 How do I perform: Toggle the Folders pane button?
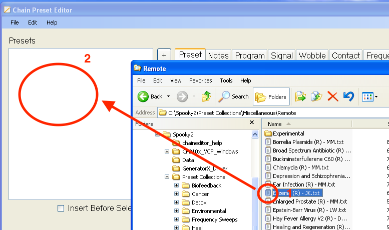point(271,96)
